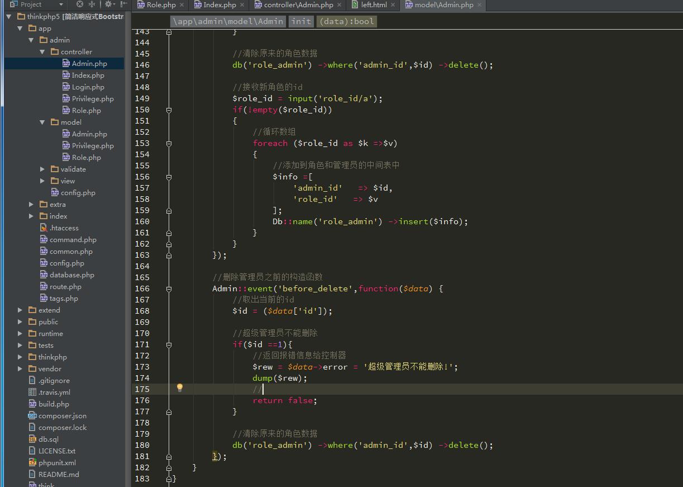This screenshot has height=487, width=683.
Task: Click the scroll-from-source target icon
Action: [80, 4]
